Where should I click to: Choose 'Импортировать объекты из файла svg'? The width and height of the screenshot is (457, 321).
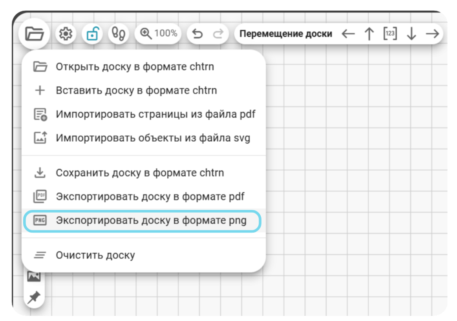(x=144, y=138)
